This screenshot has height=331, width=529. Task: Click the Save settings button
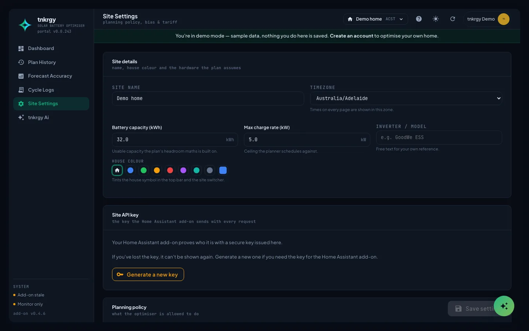click(472, 309)
